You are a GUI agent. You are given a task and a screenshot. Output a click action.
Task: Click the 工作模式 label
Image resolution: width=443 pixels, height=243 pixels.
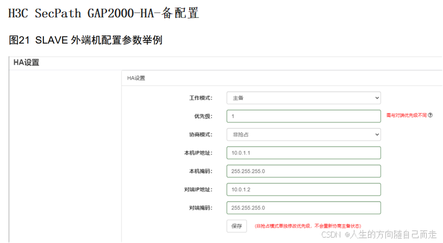[x=201, y=98]
